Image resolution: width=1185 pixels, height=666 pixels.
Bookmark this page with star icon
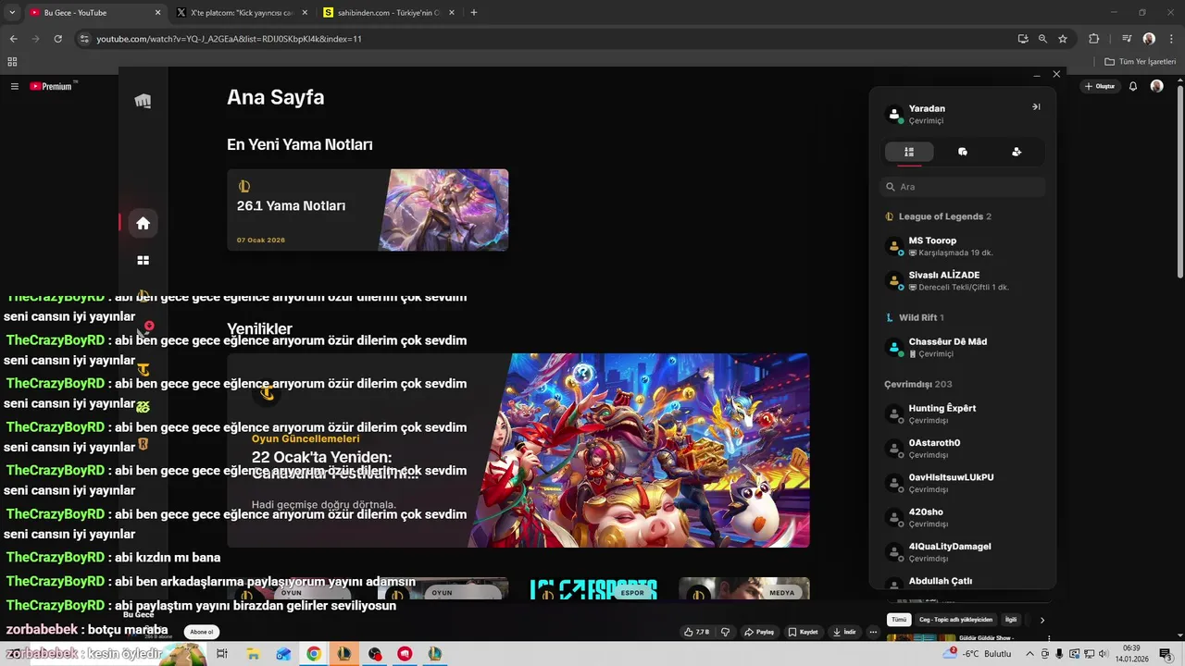[x=1063, y=39]
